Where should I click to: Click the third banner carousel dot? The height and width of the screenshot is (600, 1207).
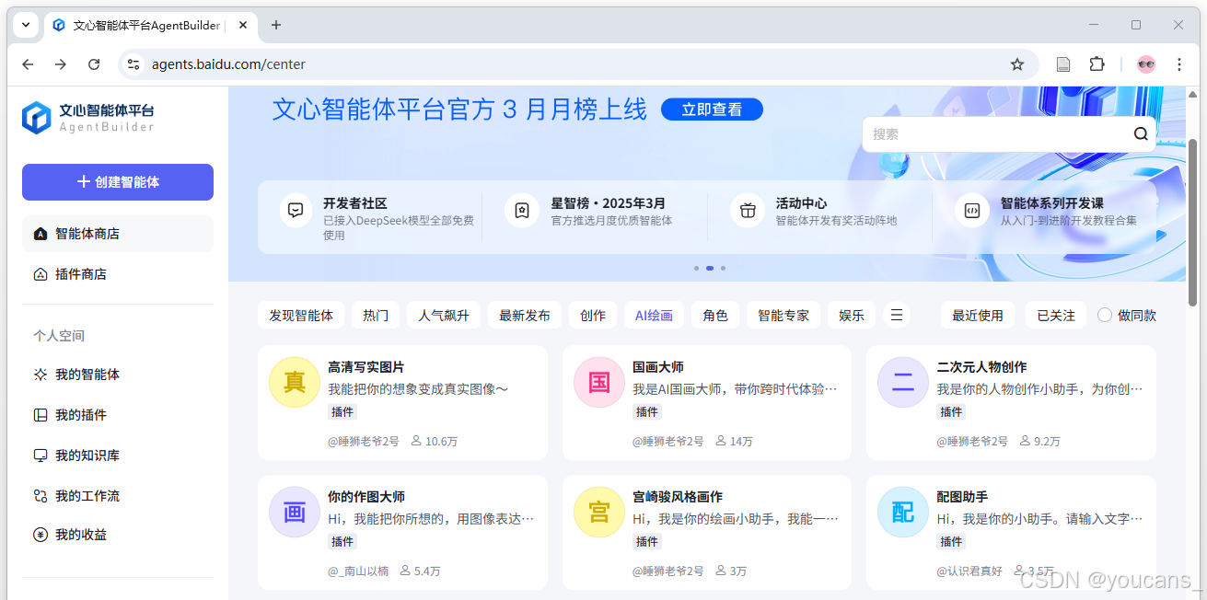[x=724, y=269]
